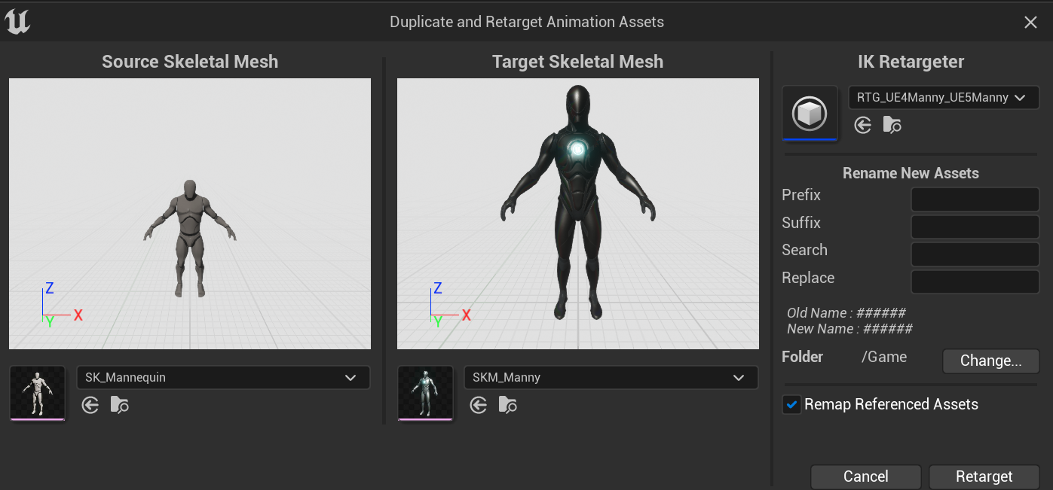Use selected asset for IK Retargeter
1053x490 pixels.
863,125
